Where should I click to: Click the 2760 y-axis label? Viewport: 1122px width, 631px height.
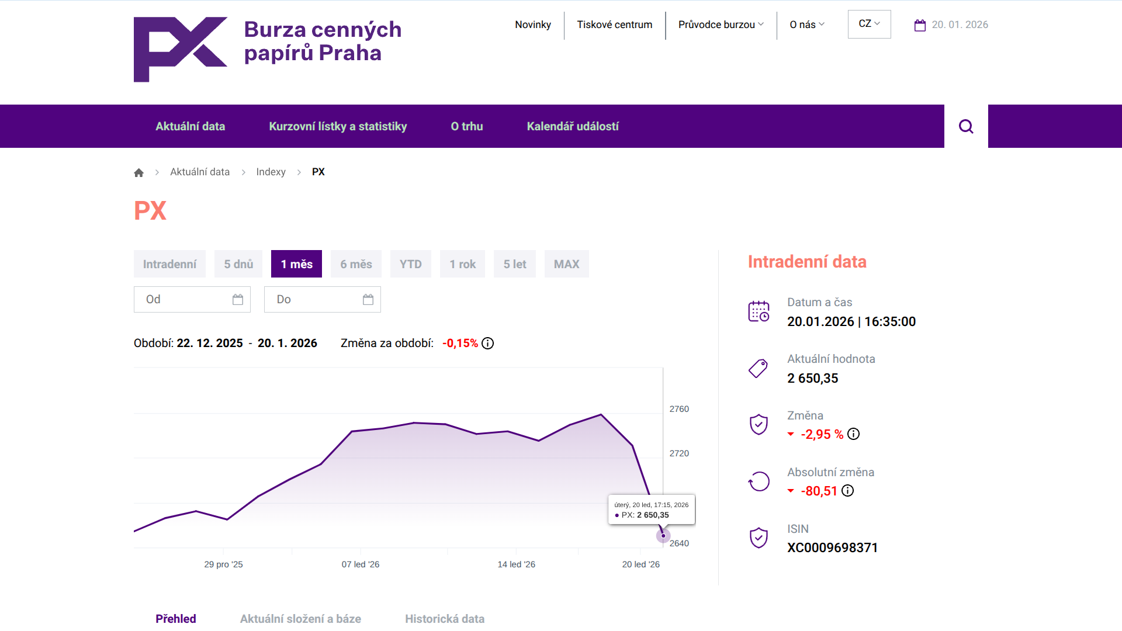pyautogui.click(x=679, y=409)
